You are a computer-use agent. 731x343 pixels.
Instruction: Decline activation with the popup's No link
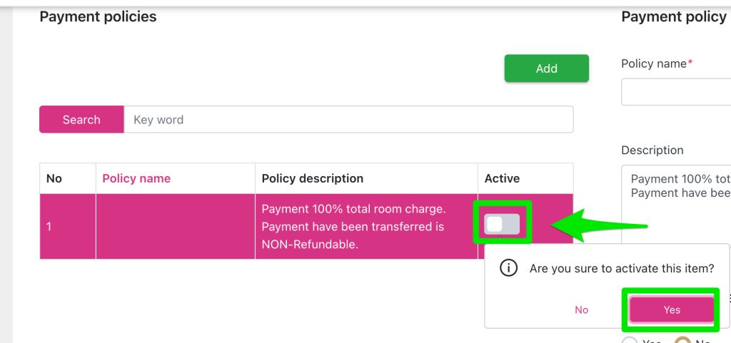(582, 309)
